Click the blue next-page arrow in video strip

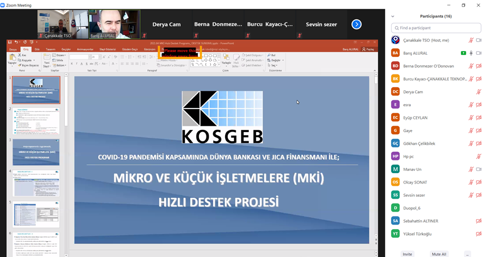pos(356,24)
